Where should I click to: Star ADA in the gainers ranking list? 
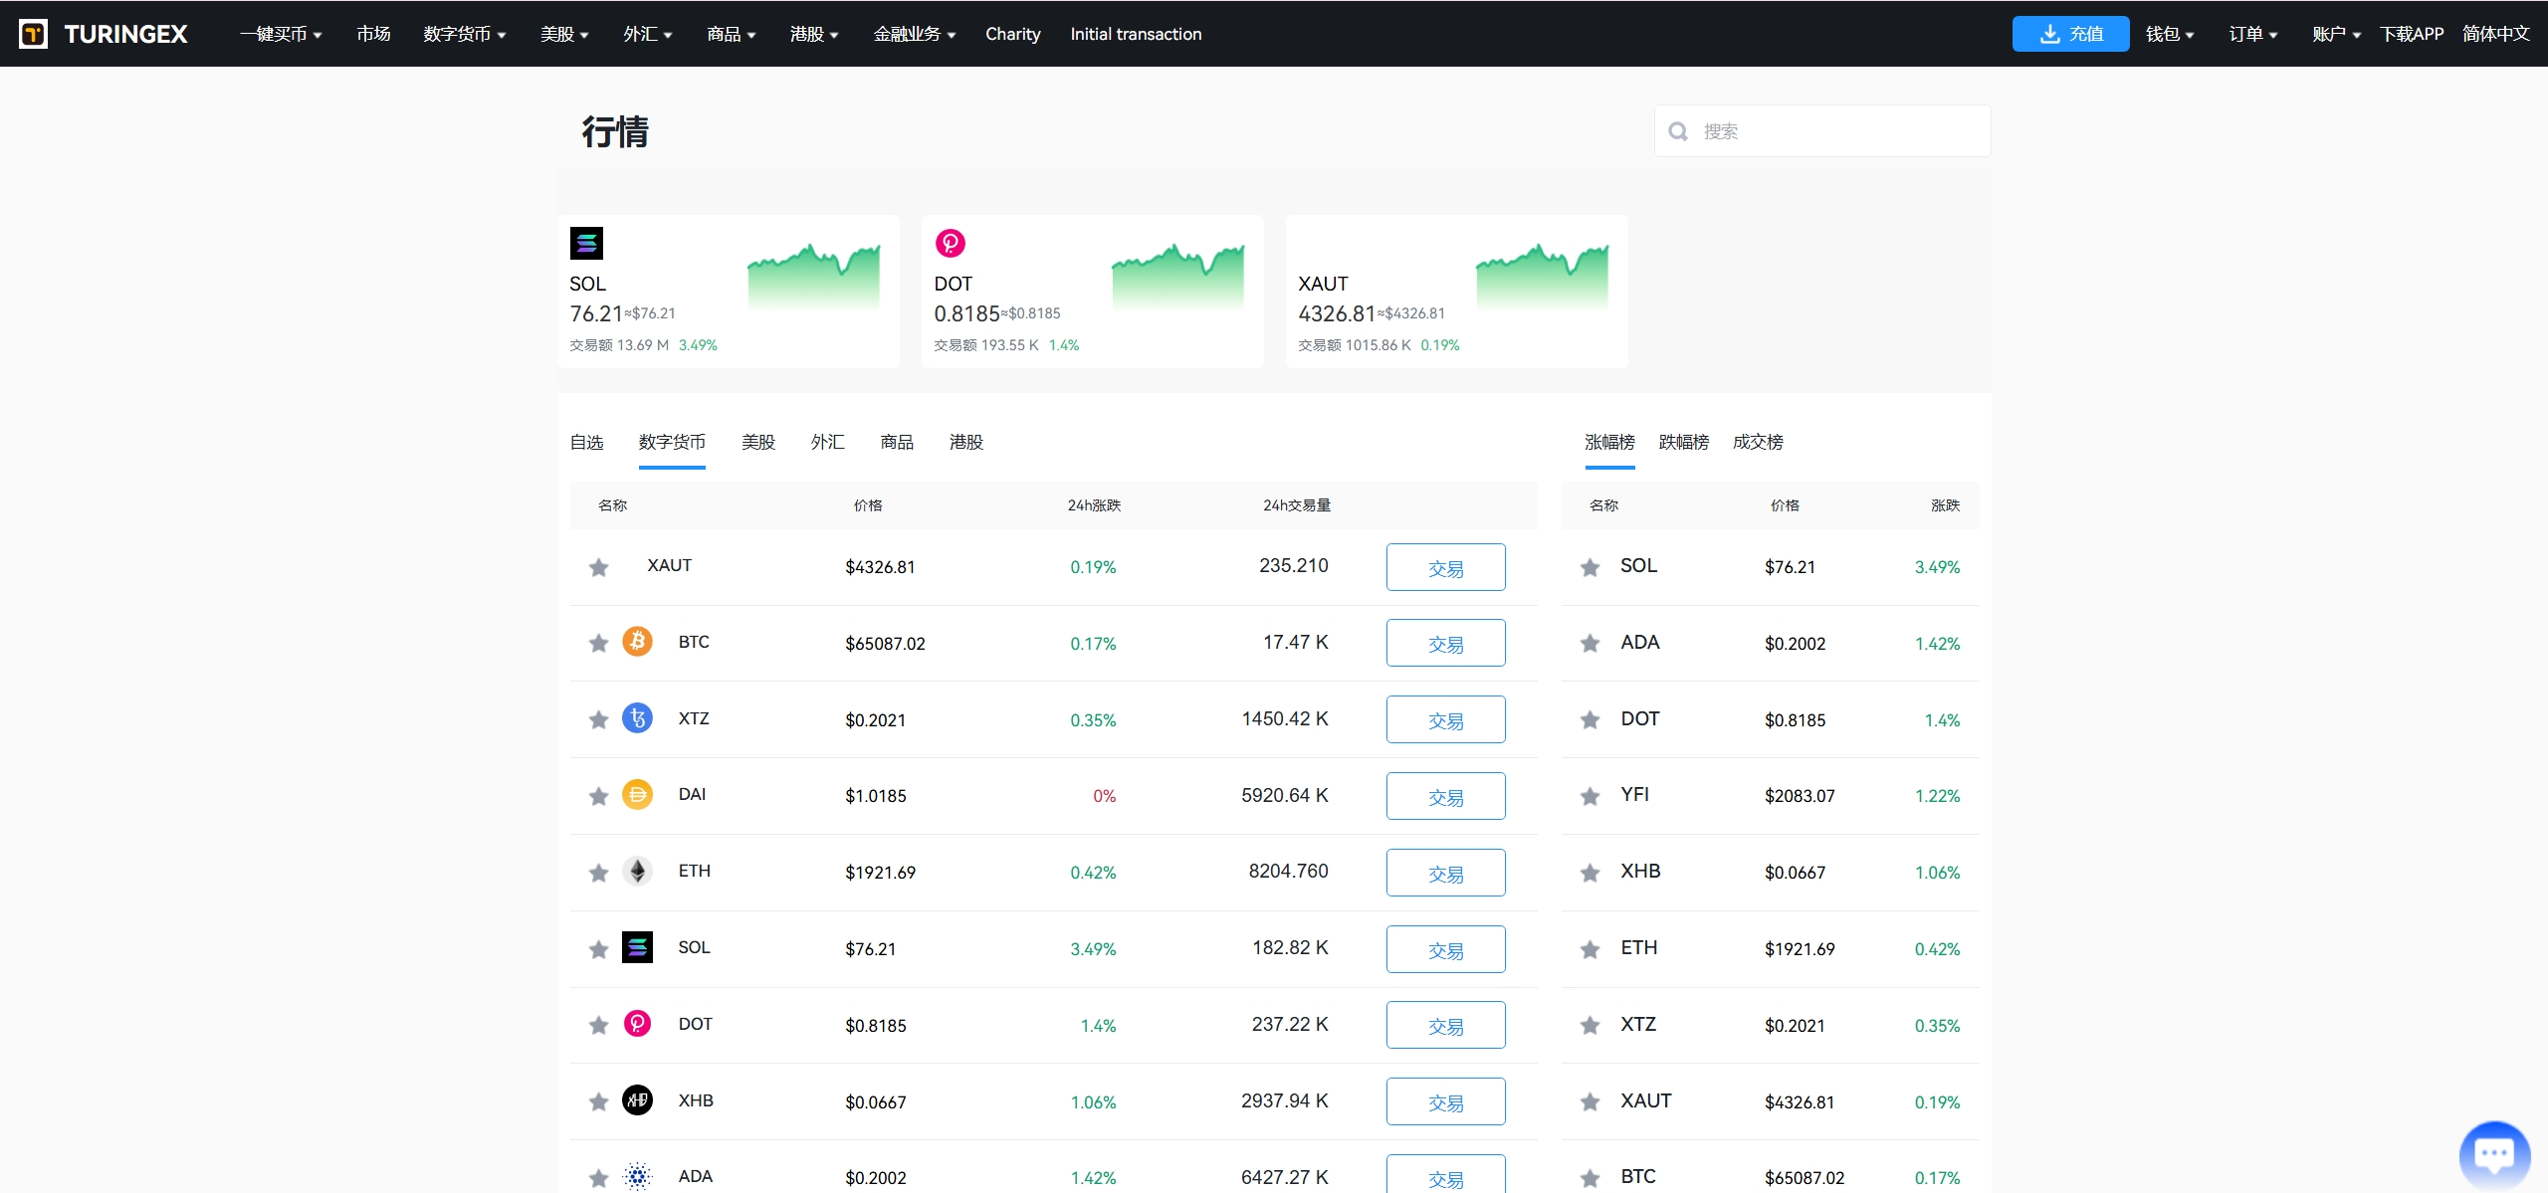(x=1591, y=644)
